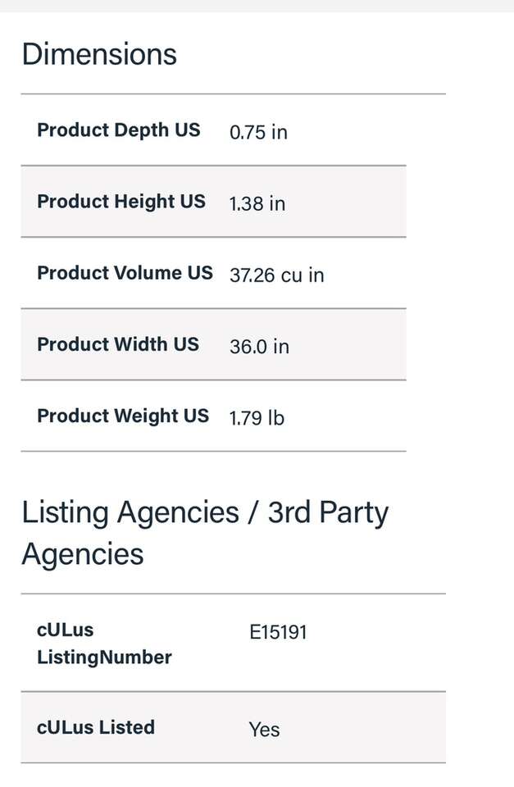Image resolution: width=514 pixels, height=787 pixels.
Task: Select the E15191 listing number value
Action: click(278, 632)
